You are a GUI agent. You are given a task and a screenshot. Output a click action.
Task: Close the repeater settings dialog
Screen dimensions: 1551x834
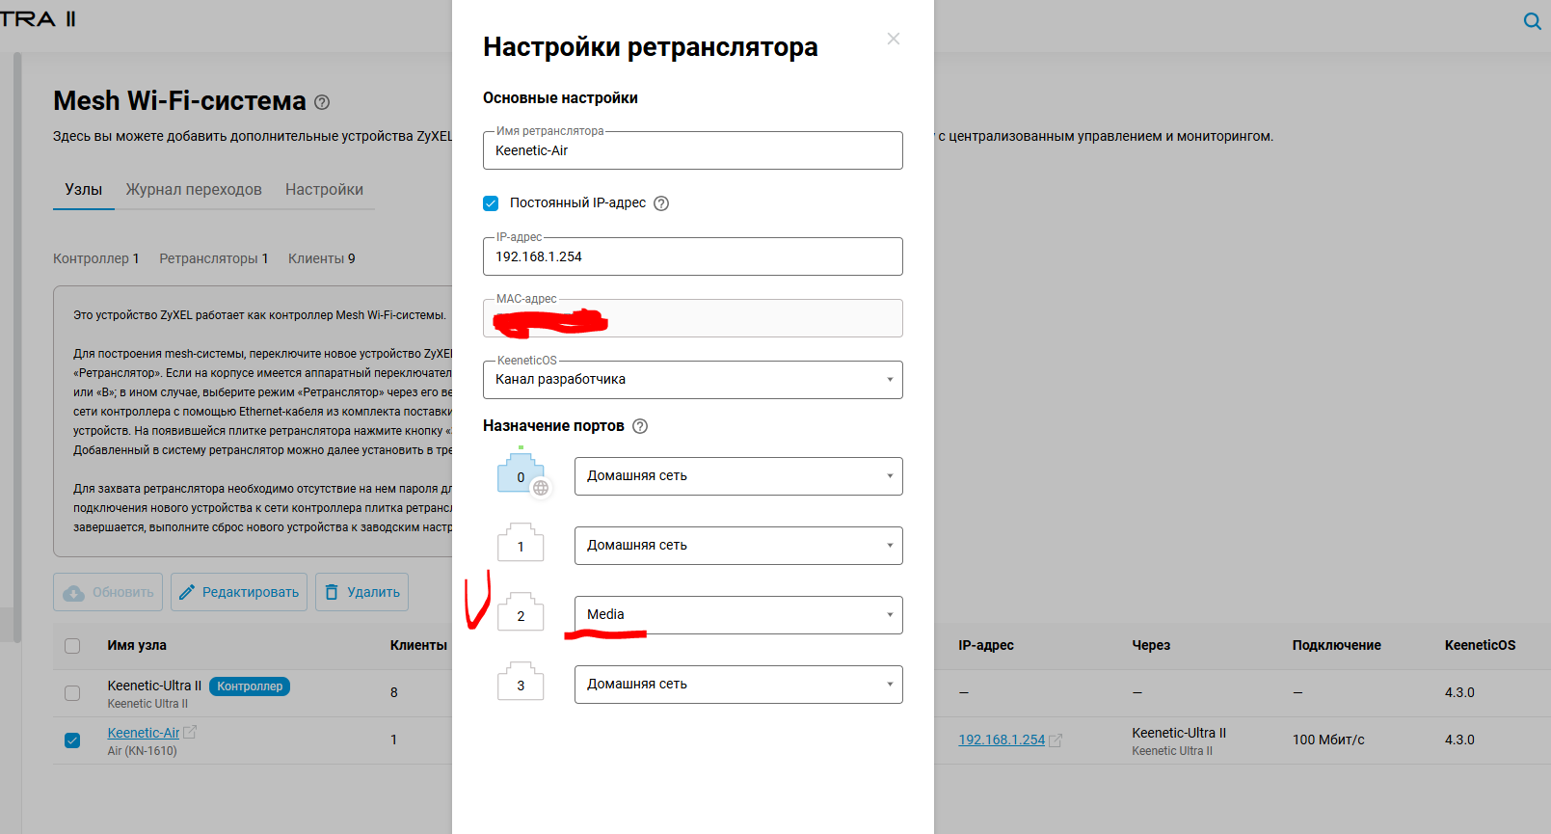point(894,39)
